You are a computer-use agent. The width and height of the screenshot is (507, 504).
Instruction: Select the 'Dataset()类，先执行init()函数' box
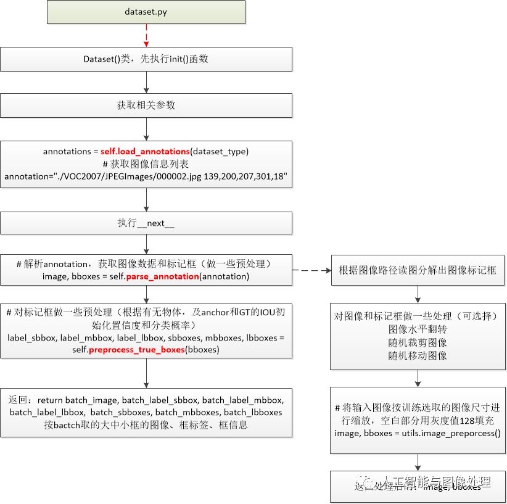146,59
